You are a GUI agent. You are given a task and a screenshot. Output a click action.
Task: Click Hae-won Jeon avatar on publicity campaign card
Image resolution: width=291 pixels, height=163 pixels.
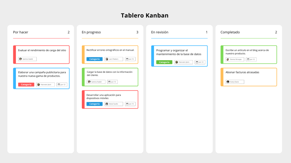point(39,85)
